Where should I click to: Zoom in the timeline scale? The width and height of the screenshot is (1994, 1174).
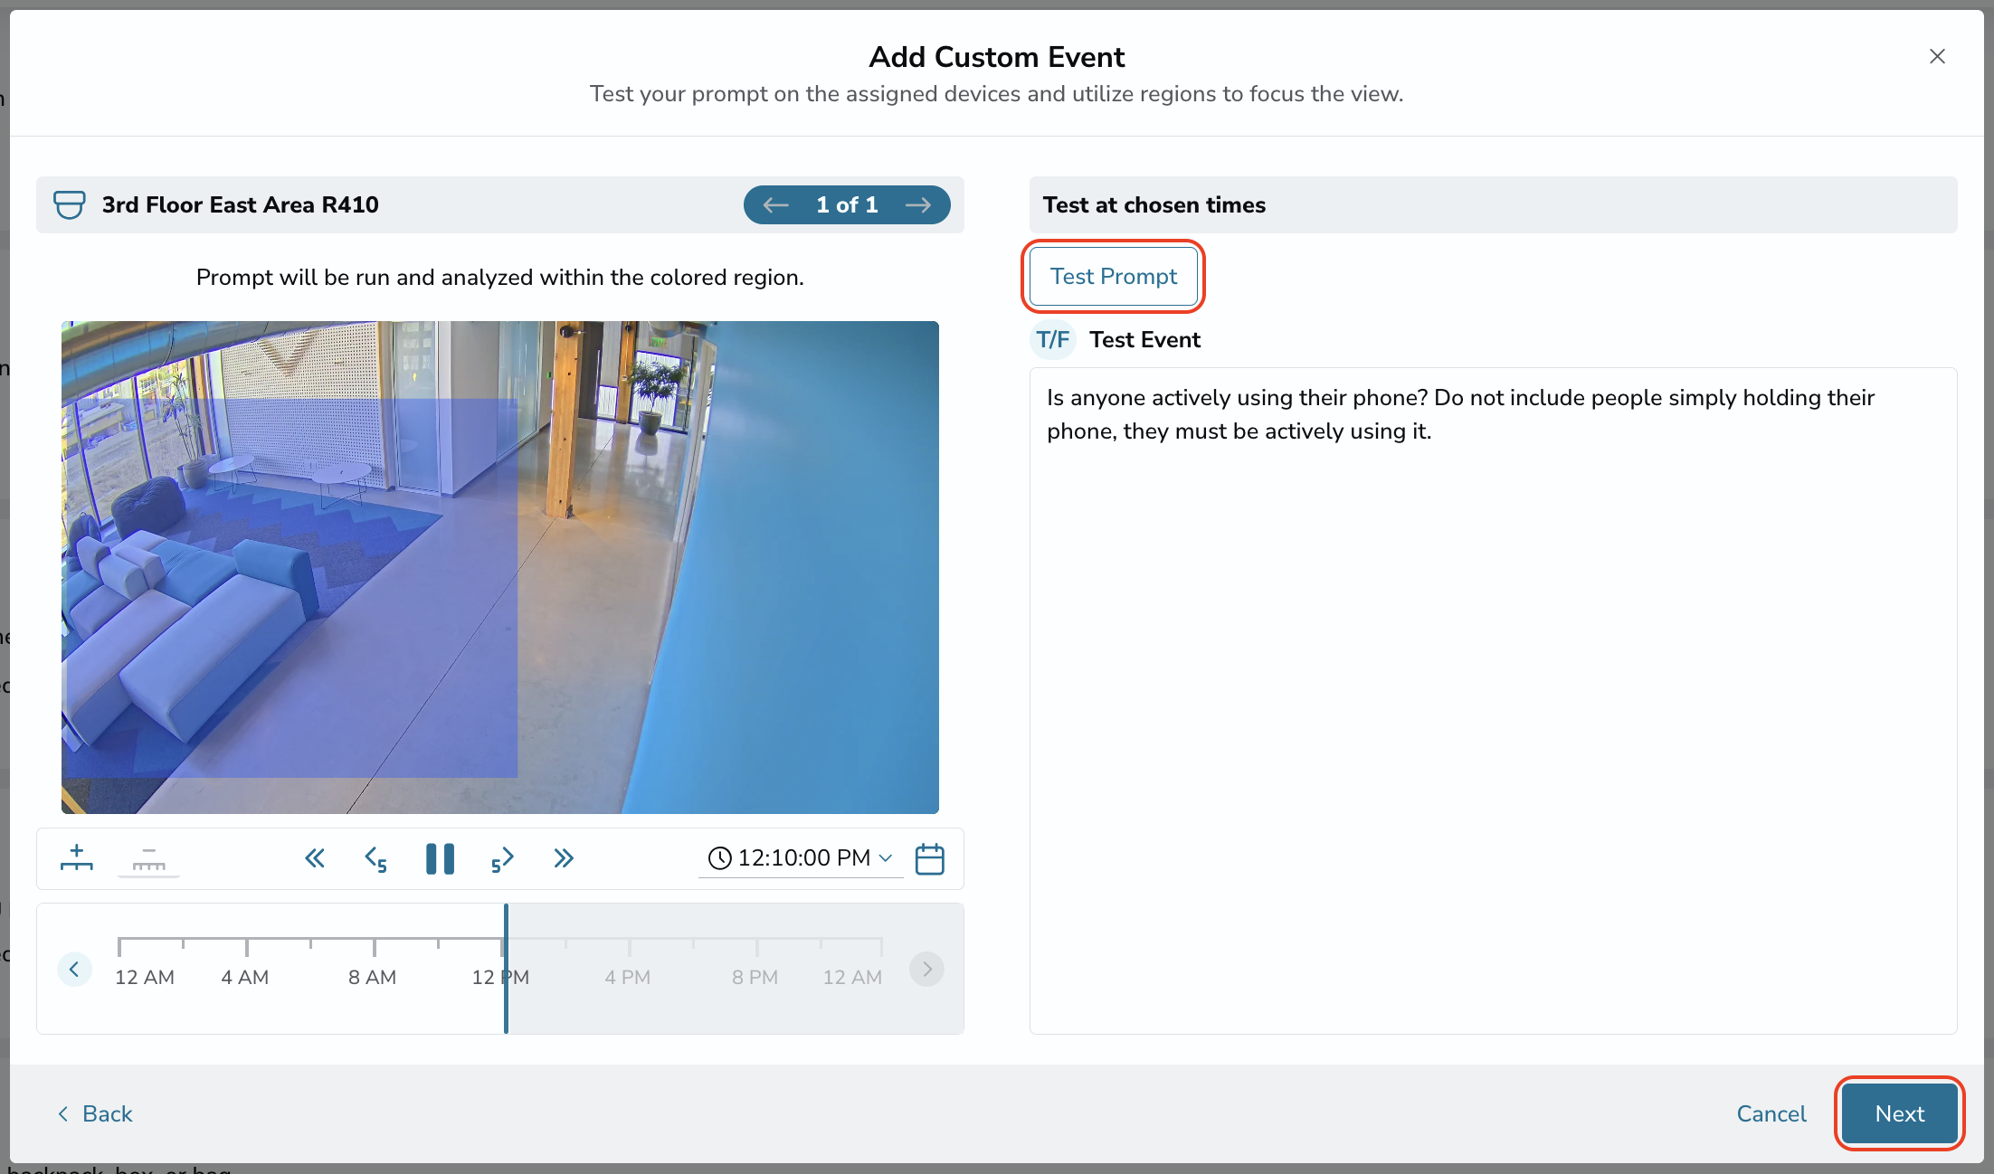point(77,857)
